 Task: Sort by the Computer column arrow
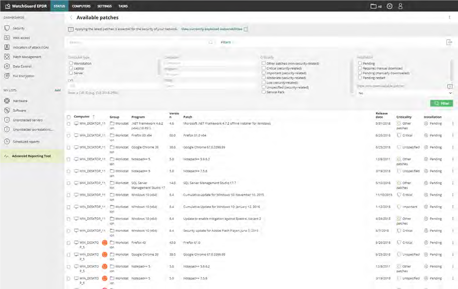(x=93, y=117)
